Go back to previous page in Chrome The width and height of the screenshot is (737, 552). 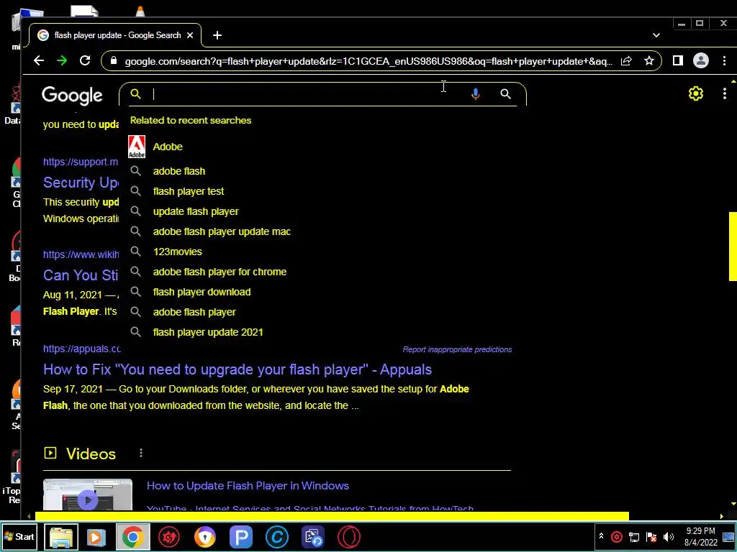(x=39, y=60)
